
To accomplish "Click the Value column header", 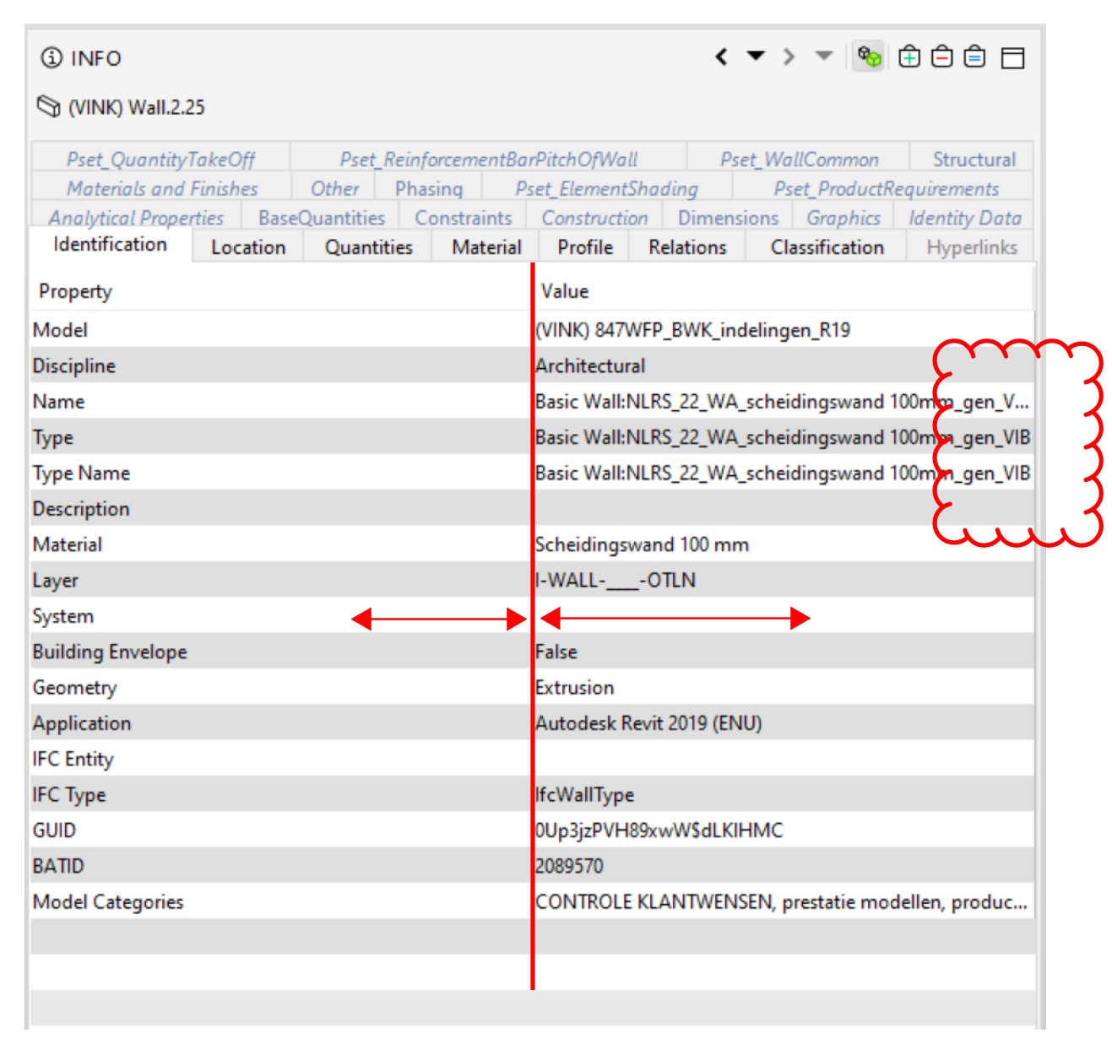I will (x=784, y=291).
